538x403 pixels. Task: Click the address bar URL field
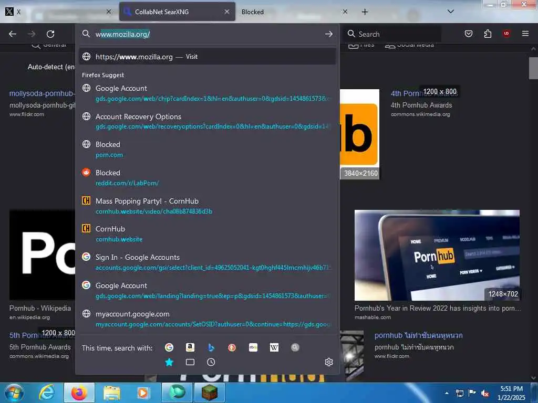(x=207, y=34)
